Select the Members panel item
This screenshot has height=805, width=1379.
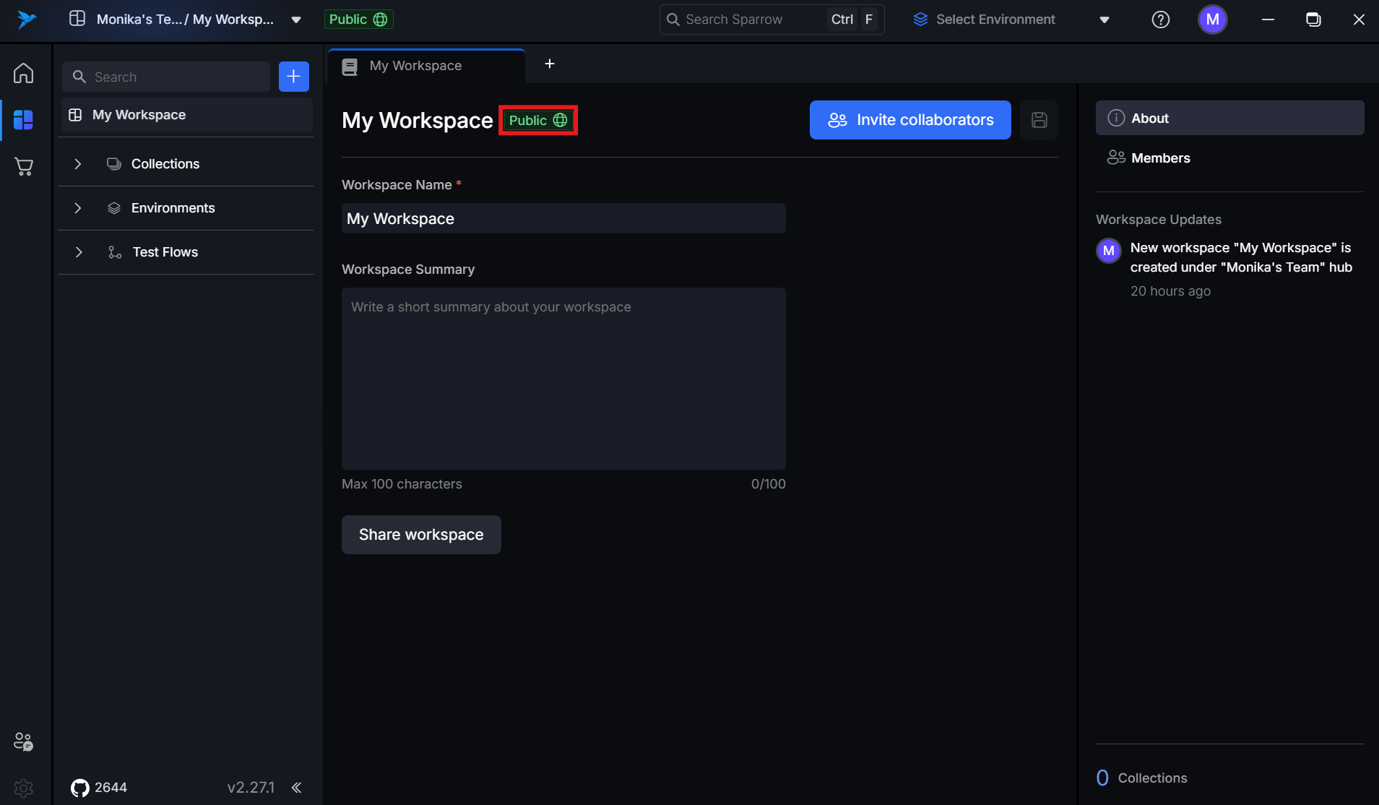(x=1229, y=158)
